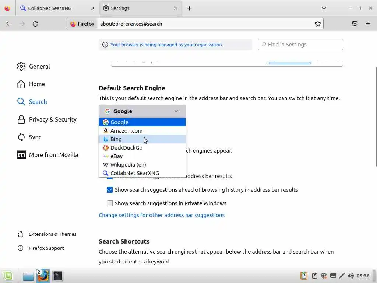Open the Linux Mint start menu

(x=8, y=276)
